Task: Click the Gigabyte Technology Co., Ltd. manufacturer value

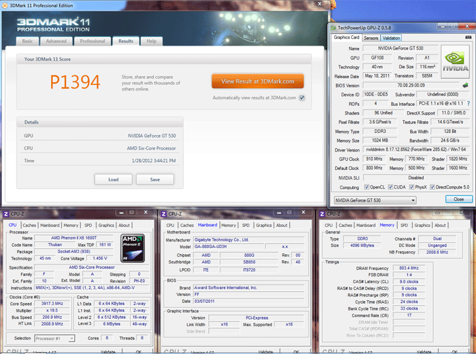Action: coord(249,240)
